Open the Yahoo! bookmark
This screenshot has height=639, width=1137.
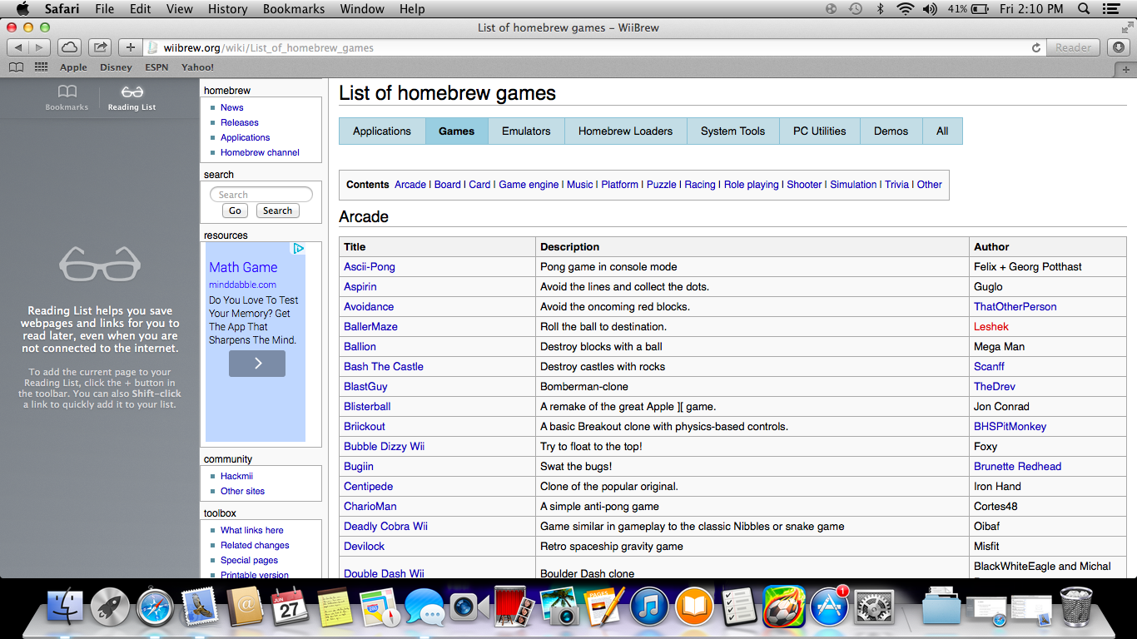[x=198, y=67]
